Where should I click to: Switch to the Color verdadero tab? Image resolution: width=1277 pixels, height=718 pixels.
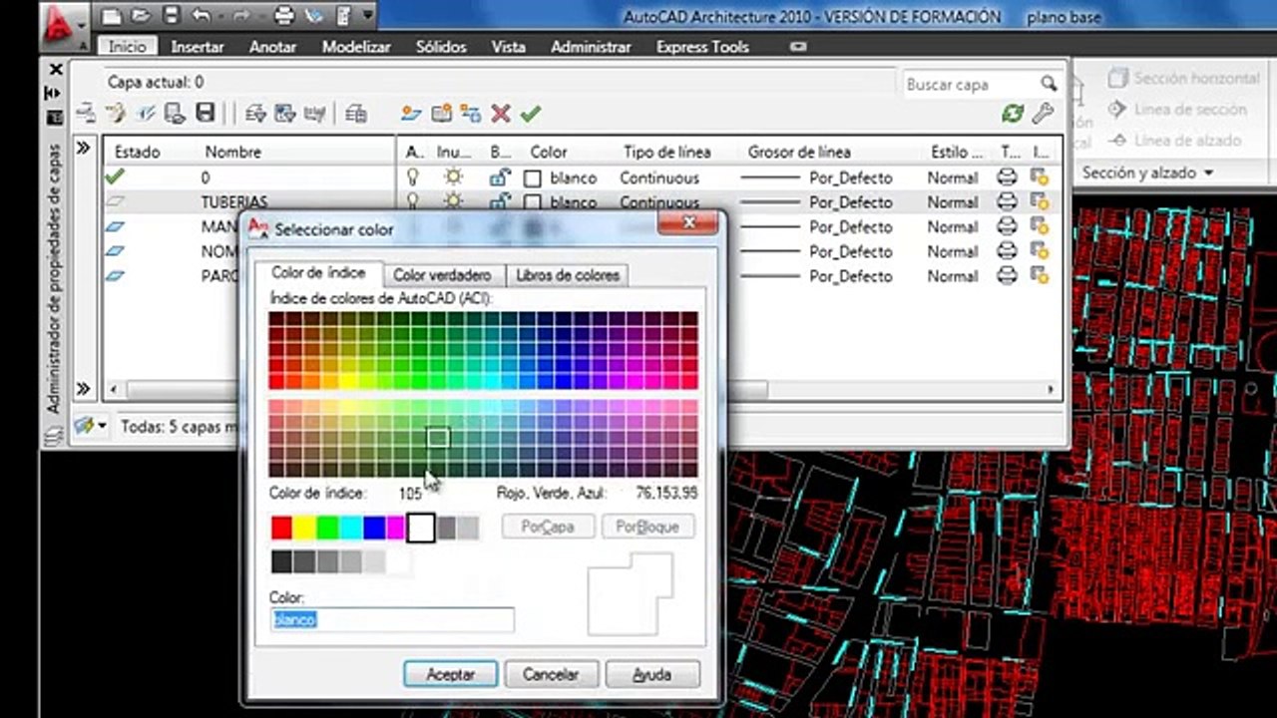[442, 274]
